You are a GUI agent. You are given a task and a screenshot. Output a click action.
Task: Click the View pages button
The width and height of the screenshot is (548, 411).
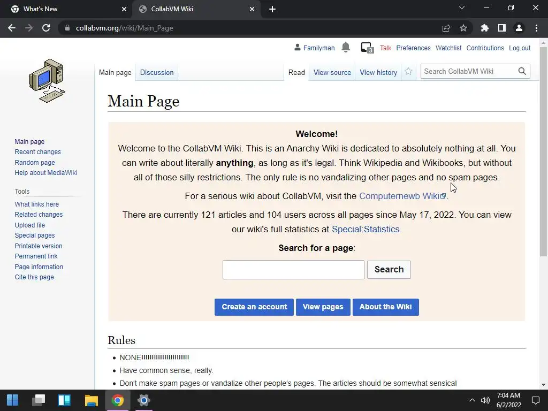[x=323, y=307]
